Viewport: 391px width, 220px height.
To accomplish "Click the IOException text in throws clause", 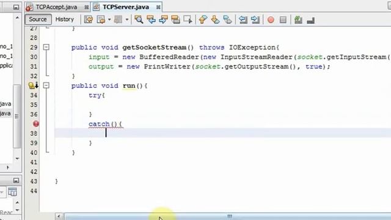I will (x=252, y=48).
